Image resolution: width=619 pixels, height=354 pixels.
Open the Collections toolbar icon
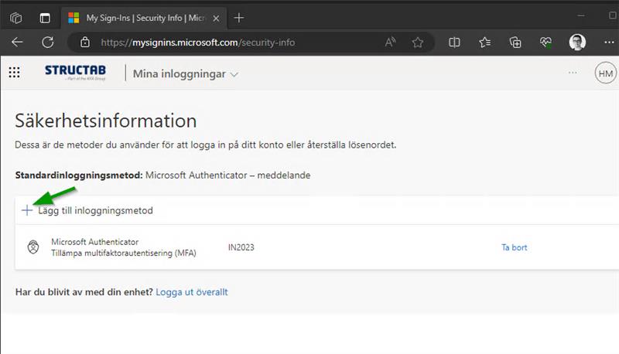tap(515, 43)
